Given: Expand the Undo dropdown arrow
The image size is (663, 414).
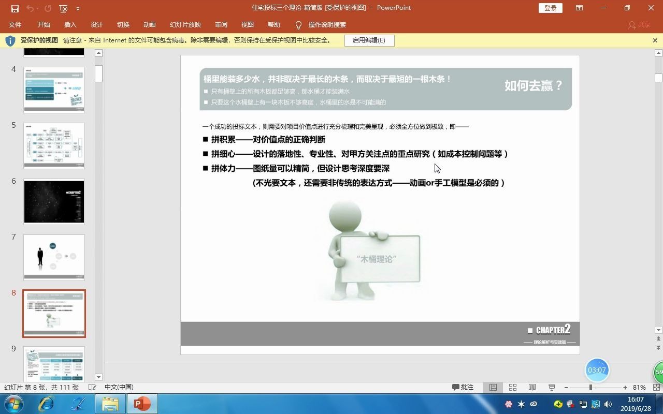Looking at the screenshot, I should point(37,8).
